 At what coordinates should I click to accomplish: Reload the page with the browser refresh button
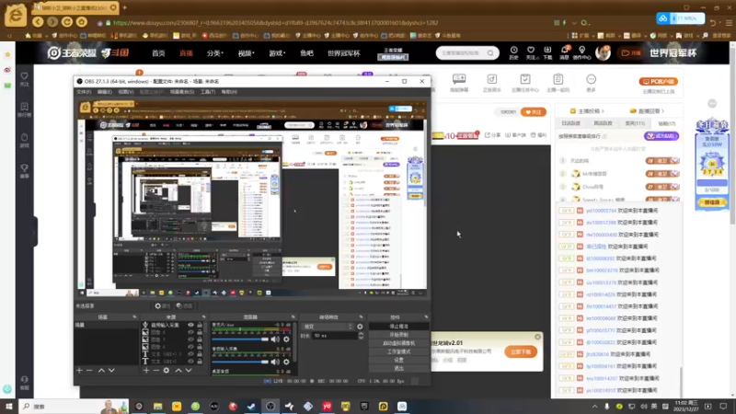[x=67, y=22]
